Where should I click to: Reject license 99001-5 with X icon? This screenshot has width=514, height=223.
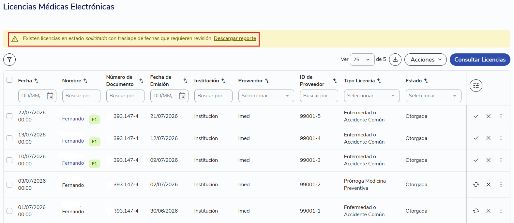point(488,116)
